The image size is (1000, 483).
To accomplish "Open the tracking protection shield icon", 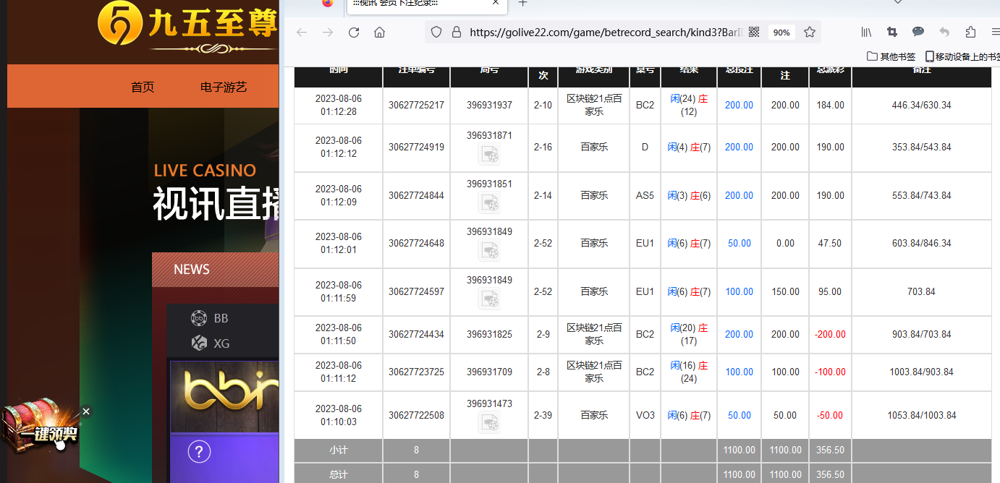I will [x=436, y=32].
